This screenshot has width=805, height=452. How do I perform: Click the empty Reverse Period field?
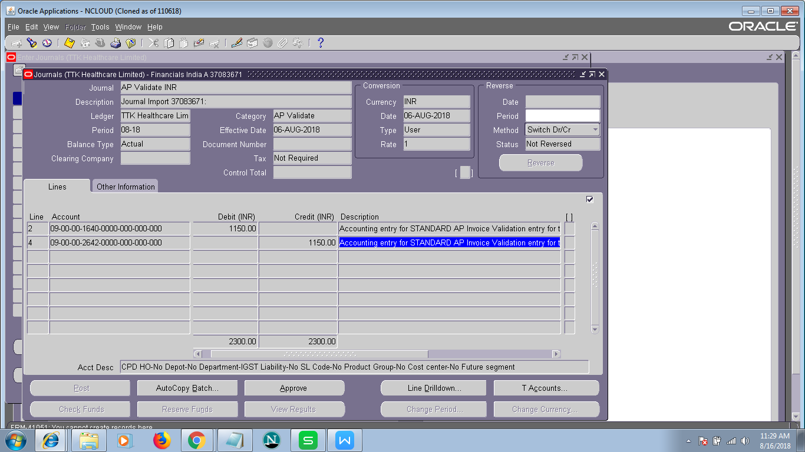pos(563,116)
